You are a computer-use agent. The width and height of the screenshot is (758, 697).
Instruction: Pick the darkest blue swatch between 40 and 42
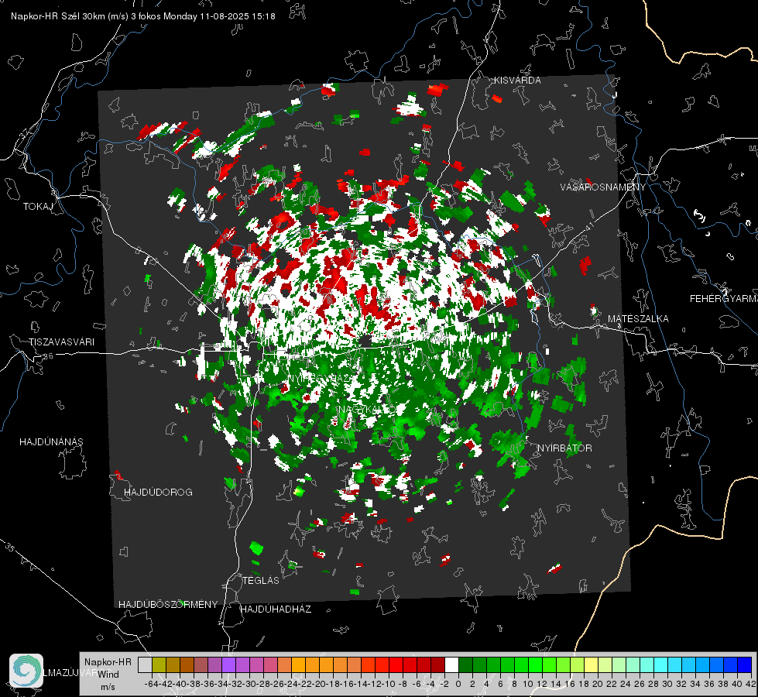point(745,664)
